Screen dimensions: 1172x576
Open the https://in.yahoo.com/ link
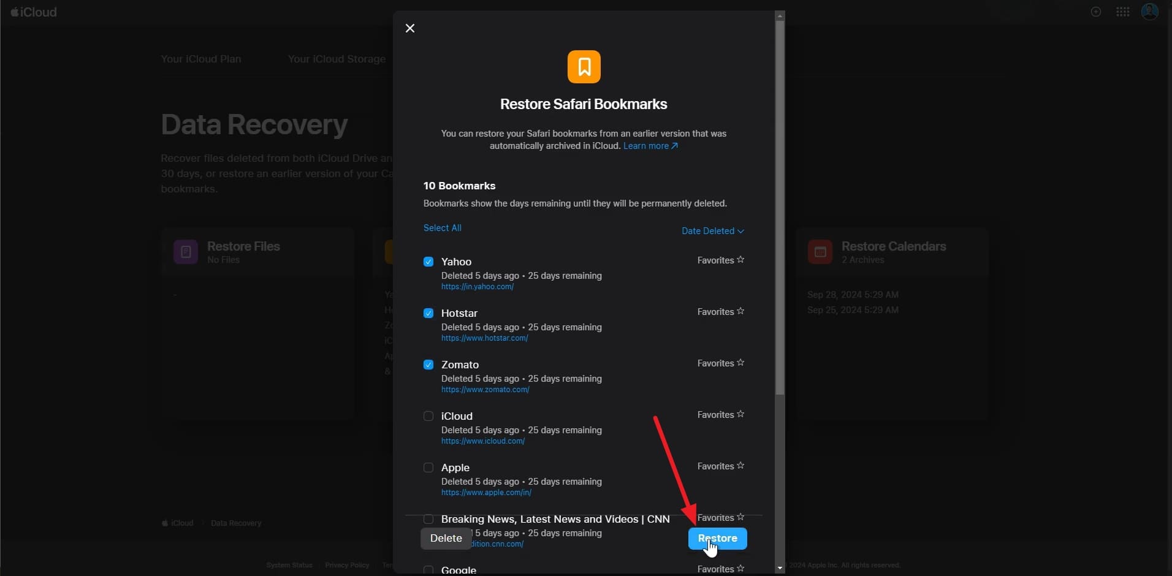[478, 287]
